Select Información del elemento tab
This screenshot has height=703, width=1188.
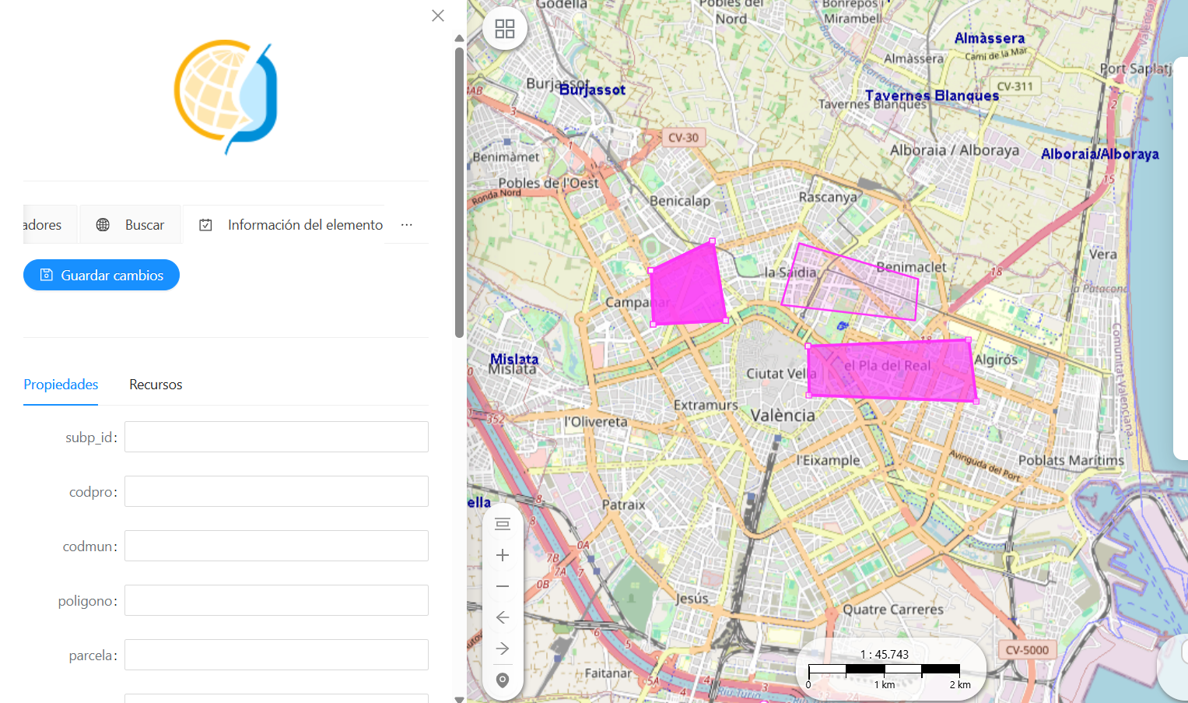[290, 225]
